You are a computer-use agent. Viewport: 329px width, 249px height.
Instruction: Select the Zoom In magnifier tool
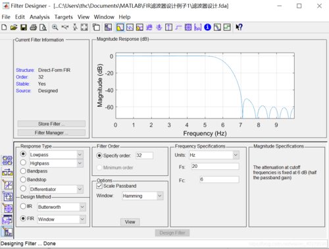(55, 28)
